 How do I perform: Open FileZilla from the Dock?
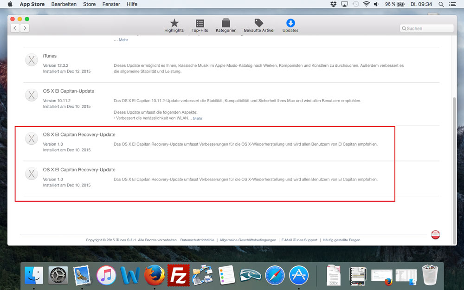179,276
